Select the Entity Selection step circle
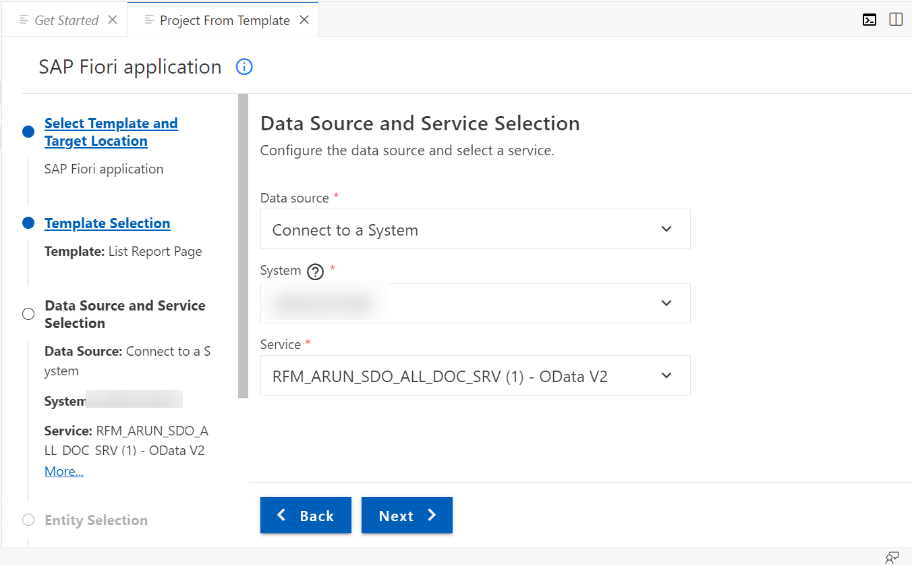The width and height of the screenshot is (912, 565). tap(28, 520)
